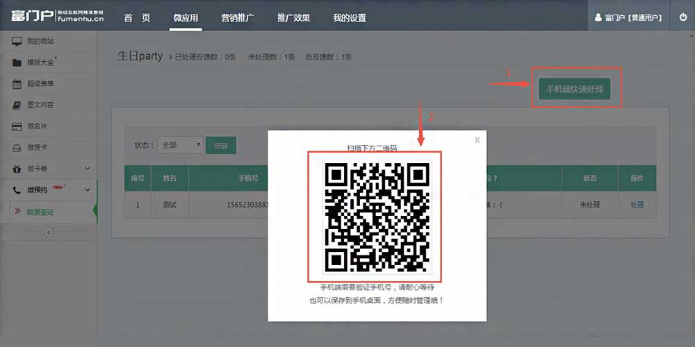Collapse the sidebar with the circular arrow

[x=49, y=232]
